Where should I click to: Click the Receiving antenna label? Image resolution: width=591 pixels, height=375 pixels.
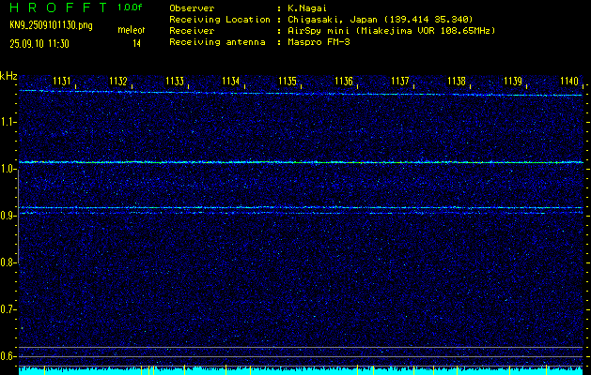pos(217,42)
